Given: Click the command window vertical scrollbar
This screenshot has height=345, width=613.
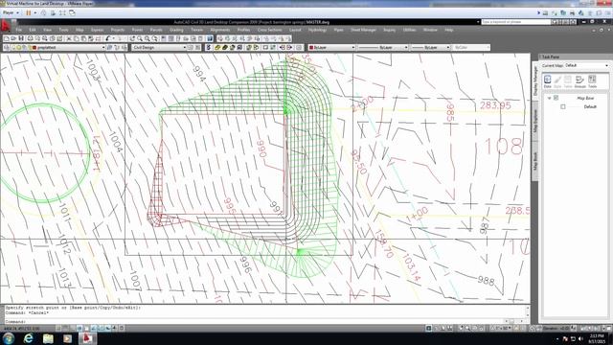Looking at the screenshot, I should (x=528, y=311).
